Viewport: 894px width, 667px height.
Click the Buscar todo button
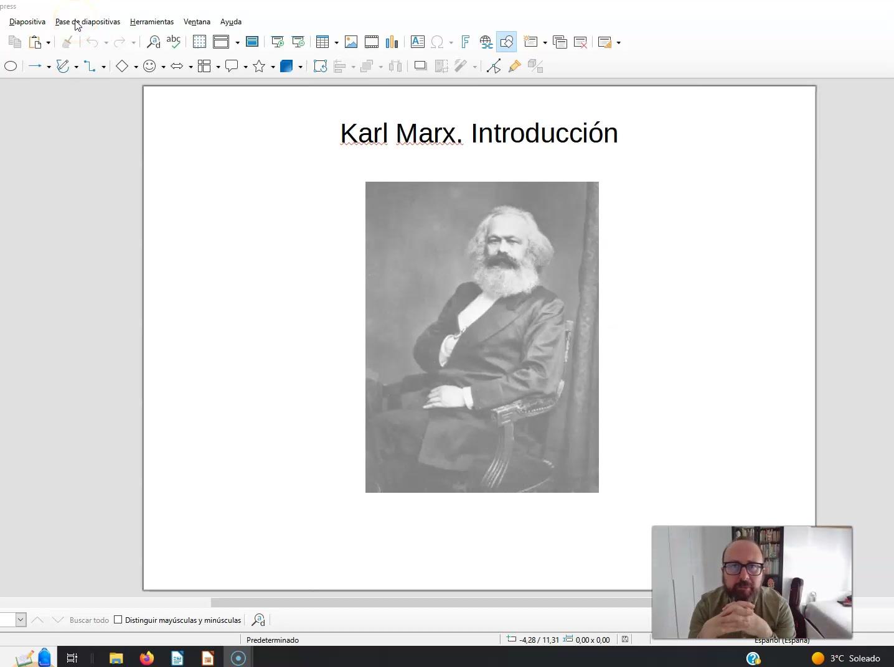pos(89,620)
